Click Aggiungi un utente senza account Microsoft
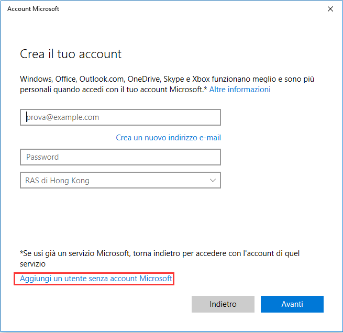The image size is (343, 333). [x=96, y=279]
